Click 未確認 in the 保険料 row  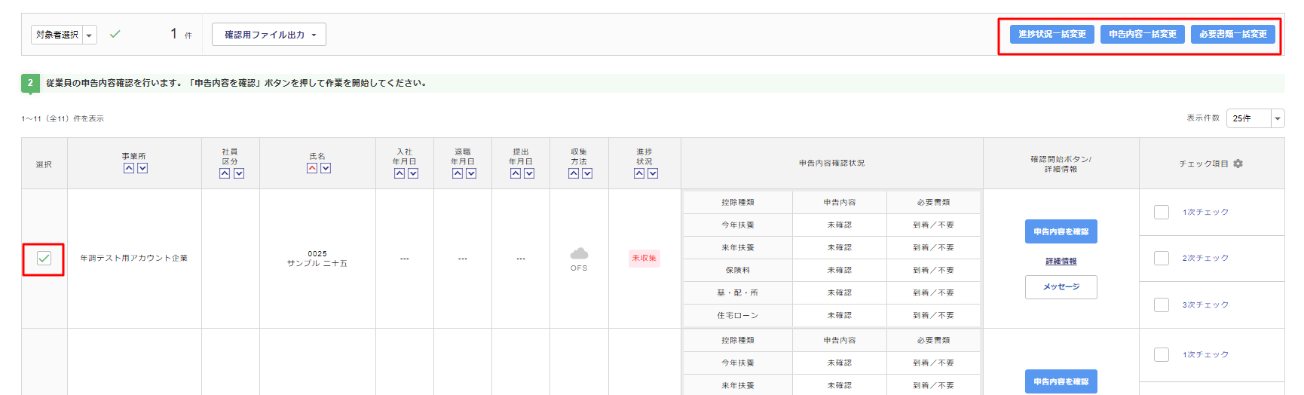pyautogui.click(x=839, y=270)
